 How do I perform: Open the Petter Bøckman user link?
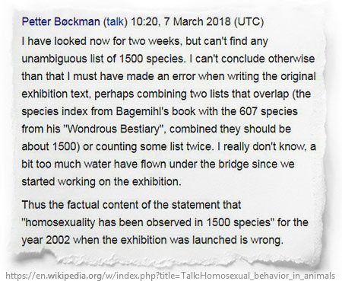pos(61,21)
